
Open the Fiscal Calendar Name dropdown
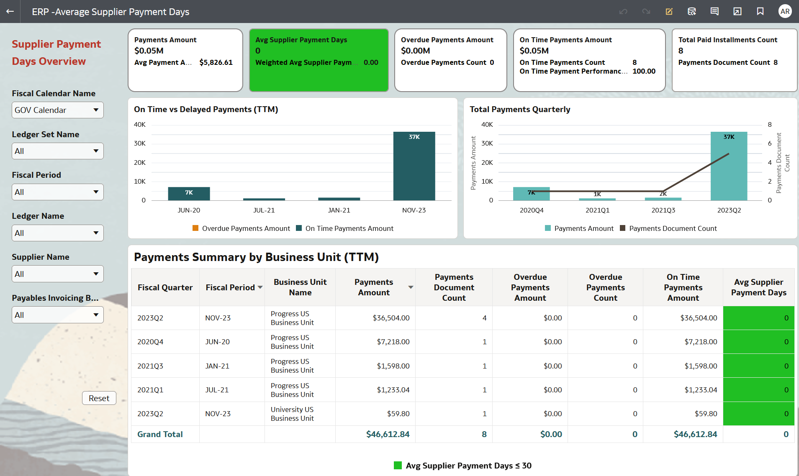coord(57,110)
